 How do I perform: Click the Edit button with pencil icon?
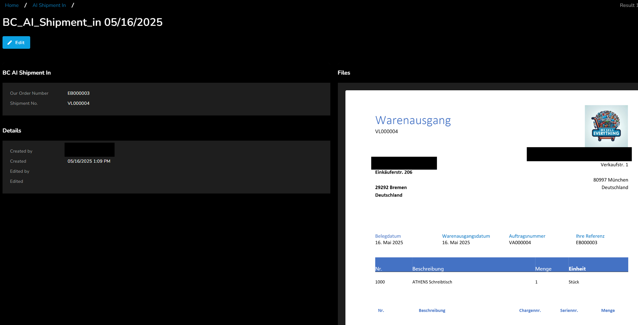(16, 42)
